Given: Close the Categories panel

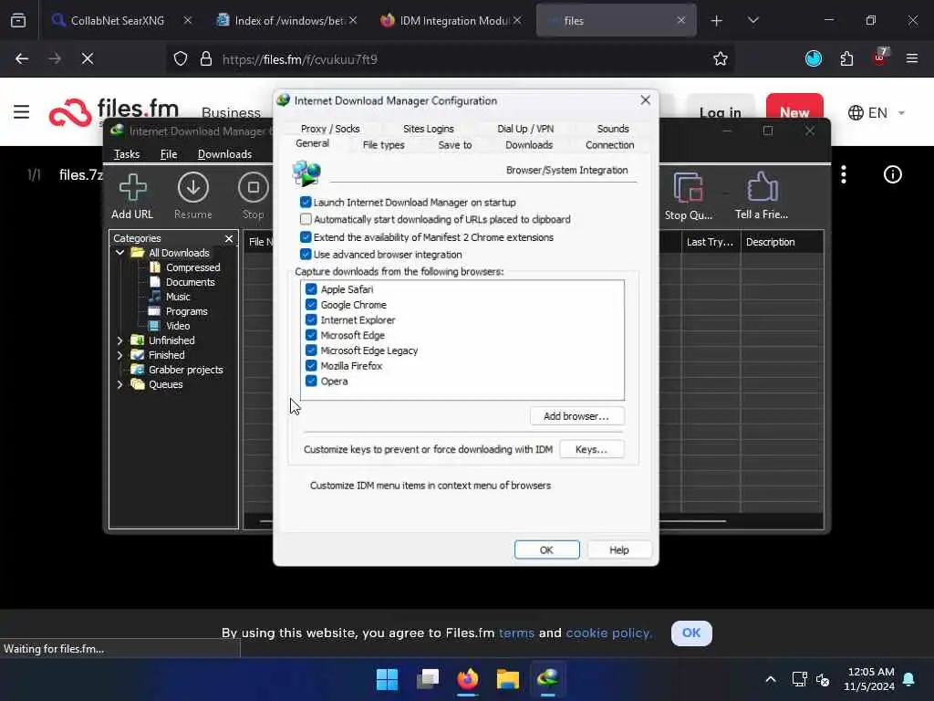Looking at the screenshot, I should [229, 238].
